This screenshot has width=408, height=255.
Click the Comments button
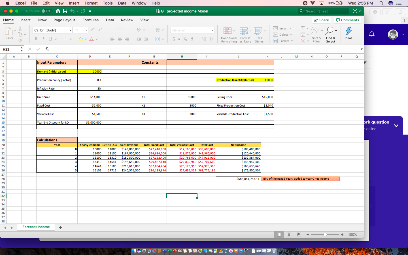pyautogui.click(x=347, y=20)
